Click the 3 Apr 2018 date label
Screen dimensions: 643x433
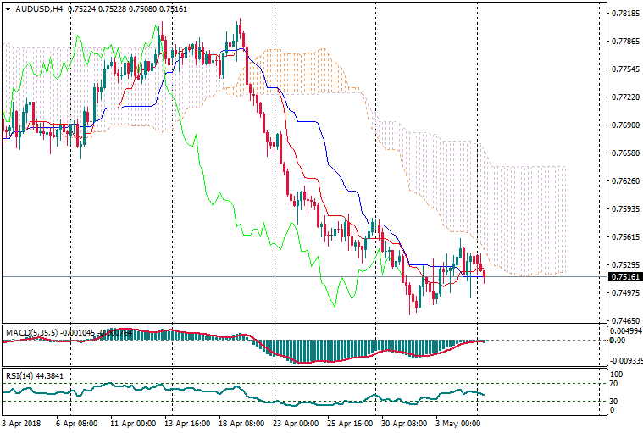(23, 422)
